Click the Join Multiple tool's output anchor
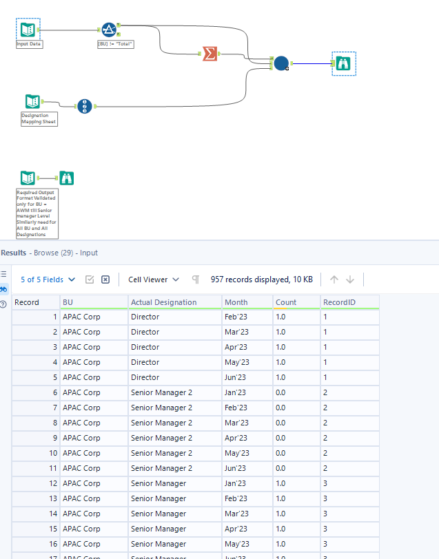The image size is (439, 559). [x=292, y=63]
